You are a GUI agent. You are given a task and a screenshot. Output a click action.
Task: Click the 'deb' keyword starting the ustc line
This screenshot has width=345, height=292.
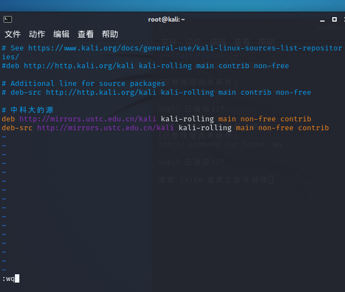8,119
